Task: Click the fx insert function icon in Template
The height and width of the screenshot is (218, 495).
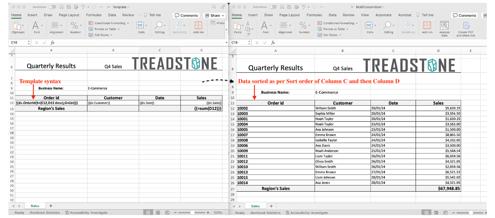Action: [52, 42]
